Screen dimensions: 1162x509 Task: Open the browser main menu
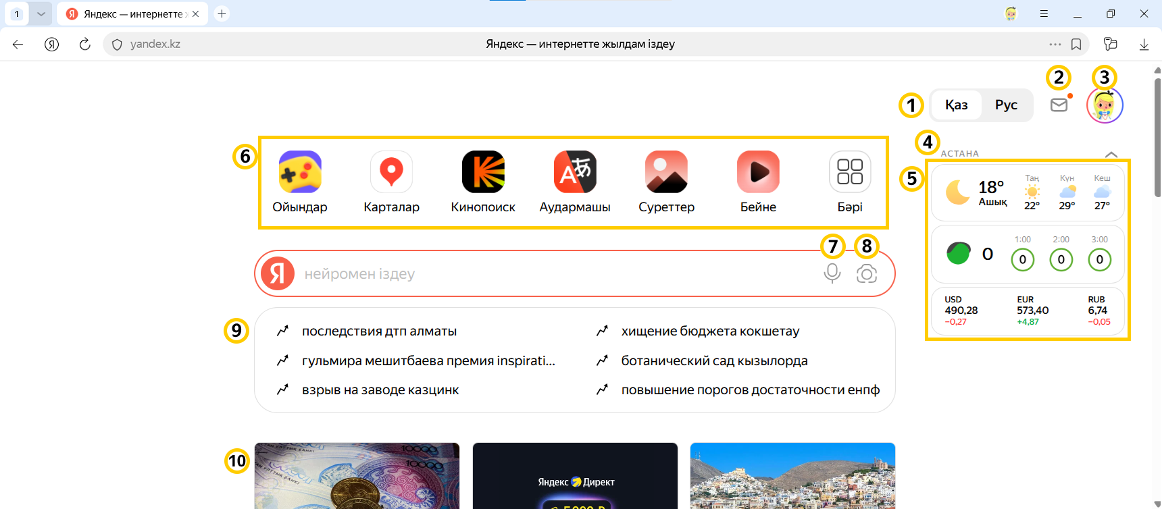tap(1044, 14)
